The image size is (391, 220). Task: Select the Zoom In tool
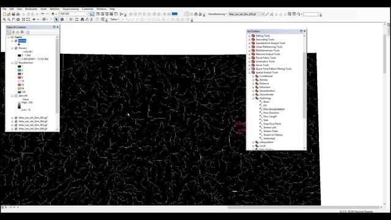(x=4, y=20)
